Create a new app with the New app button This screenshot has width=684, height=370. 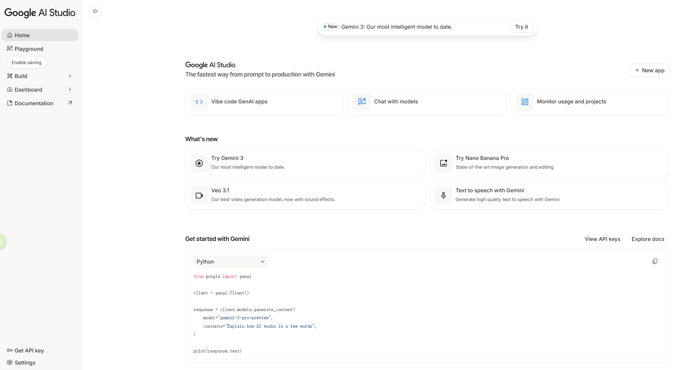tap(649, 70)
